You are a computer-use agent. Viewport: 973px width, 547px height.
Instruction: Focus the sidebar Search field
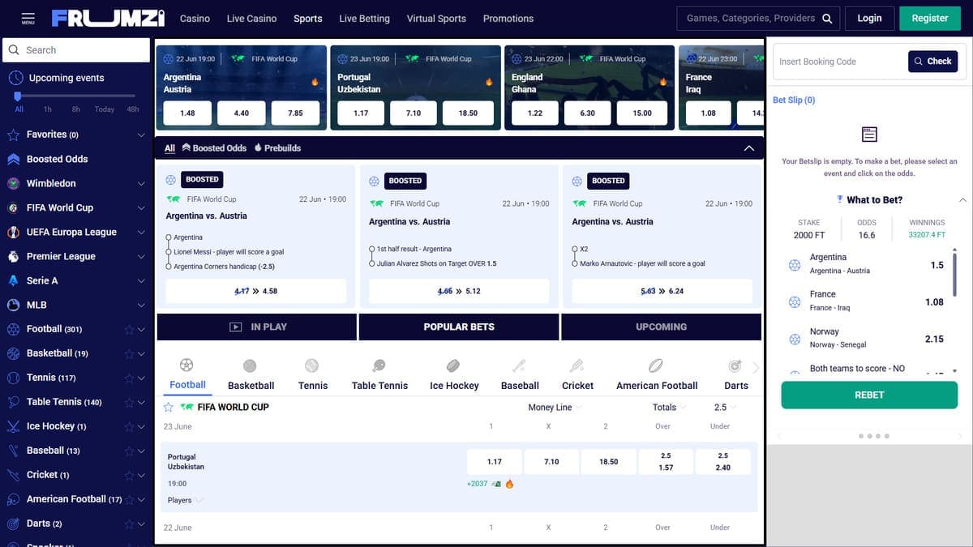[76, 49]
